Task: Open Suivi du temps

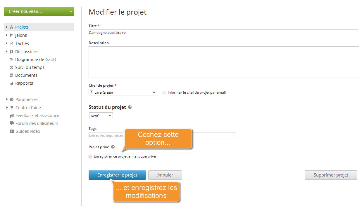Action: tap(30, 67)
